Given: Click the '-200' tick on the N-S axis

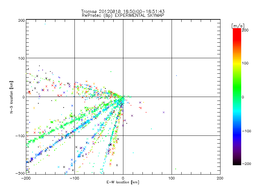Looking at the screenshot, I should [x=20, y=173].
